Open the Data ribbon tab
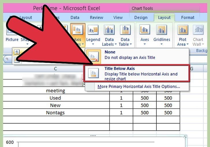 pyautogui.click(x=75, y=18)
